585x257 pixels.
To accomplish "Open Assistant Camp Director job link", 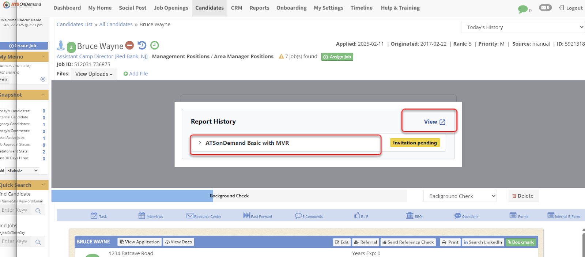I will 102,56.
